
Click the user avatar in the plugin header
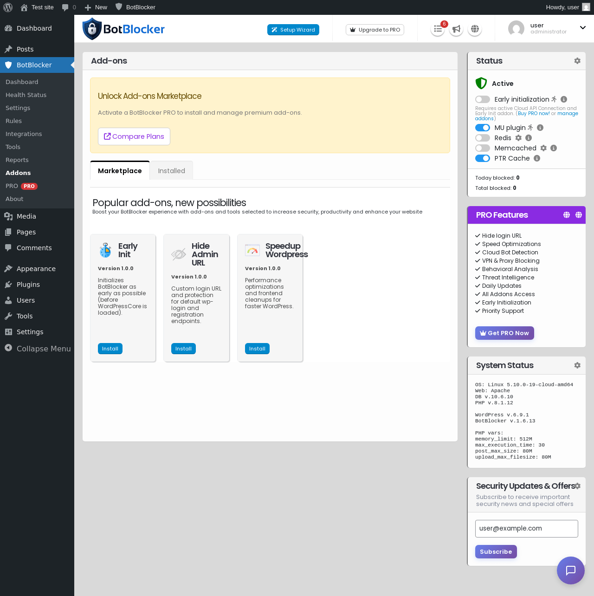pos(516,29)
